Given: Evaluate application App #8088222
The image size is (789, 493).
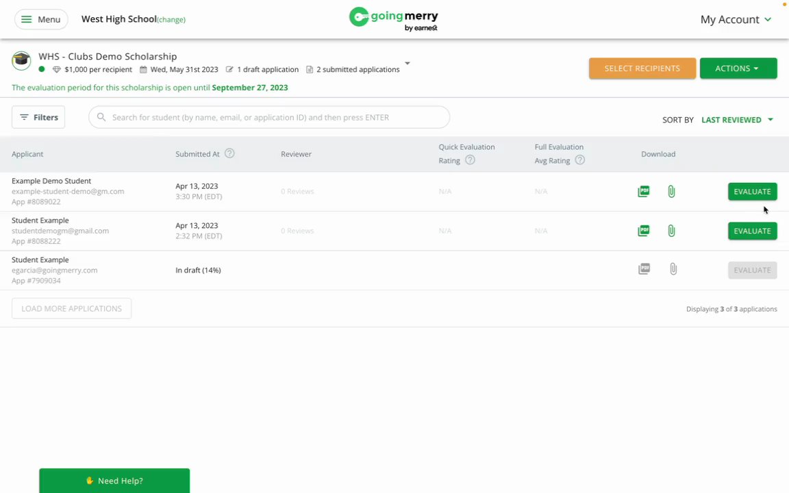Looking at the screenshot, I should (x=752, y=231).
